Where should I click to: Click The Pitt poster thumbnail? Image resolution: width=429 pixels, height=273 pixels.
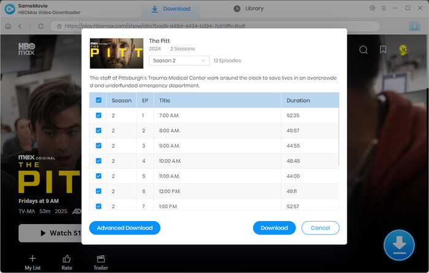tap(116, 53)
